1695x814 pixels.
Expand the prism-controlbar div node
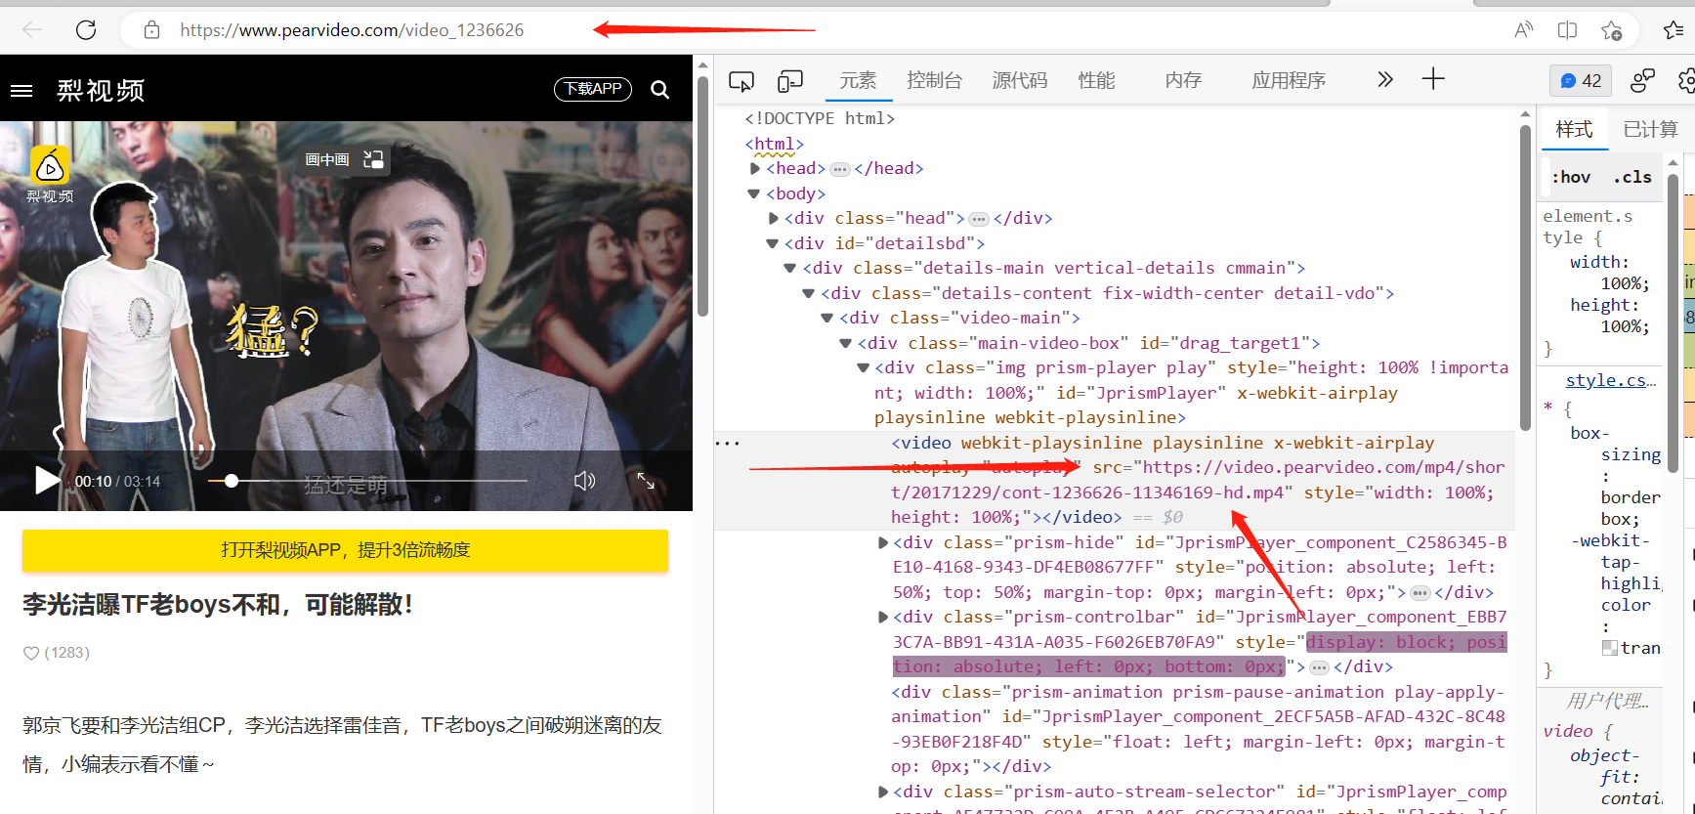[x=883, y=618]
